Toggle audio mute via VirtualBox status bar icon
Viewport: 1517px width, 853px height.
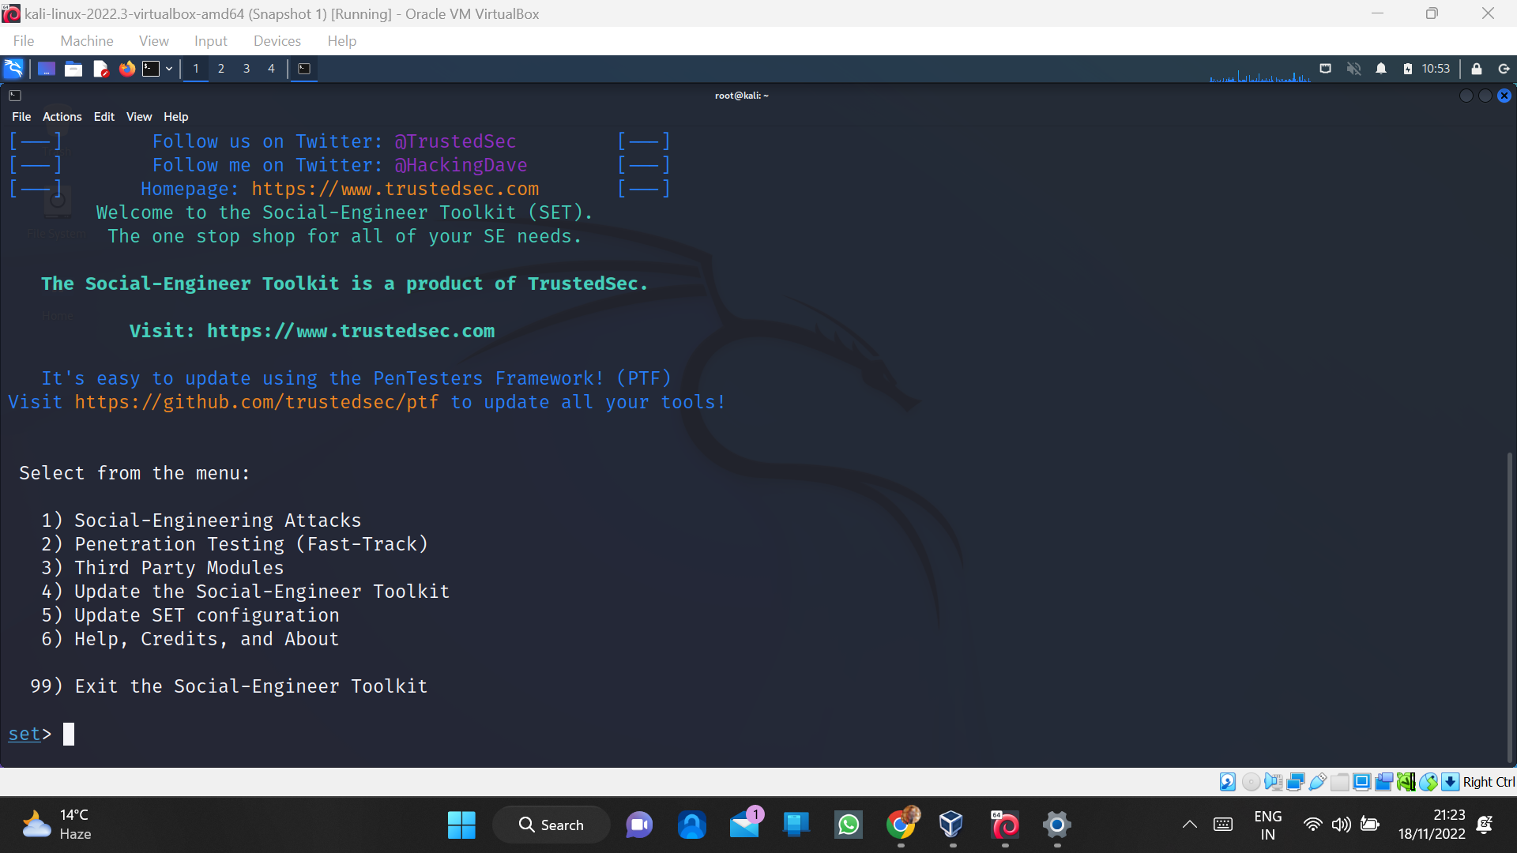click(1274, 782)
